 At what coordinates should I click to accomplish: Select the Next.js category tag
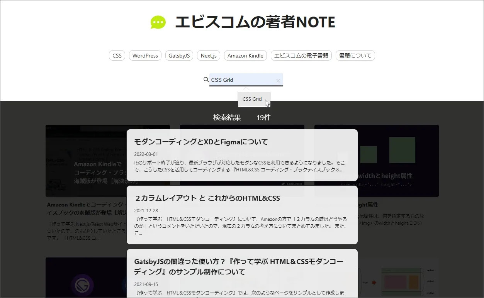click(x=209, y=56)
